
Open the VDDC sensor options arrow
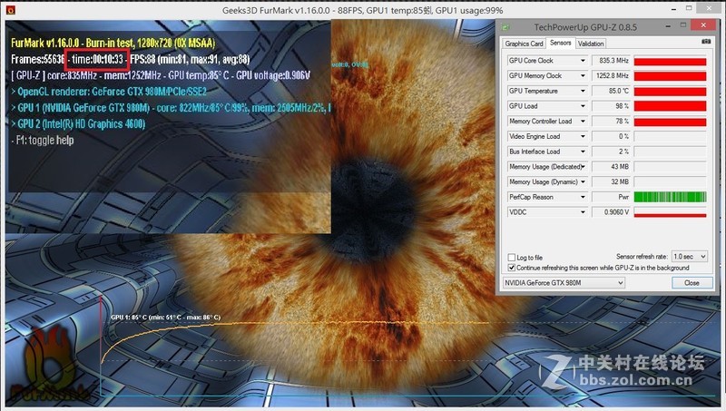tap(583, 212)
